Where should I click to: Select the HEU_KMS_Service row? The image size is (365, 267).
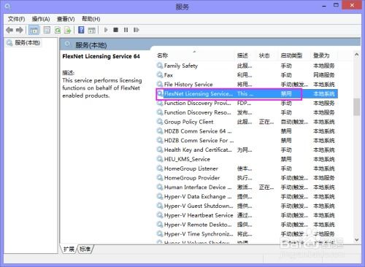247,159
